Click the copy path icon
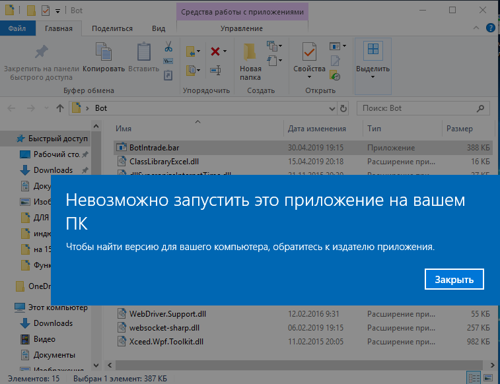Viewport: 500px width, 384px height. click(x=168, y=61)
